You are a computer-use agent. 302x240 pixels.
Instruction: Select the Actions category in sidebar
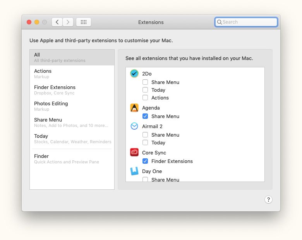point(72,74)
